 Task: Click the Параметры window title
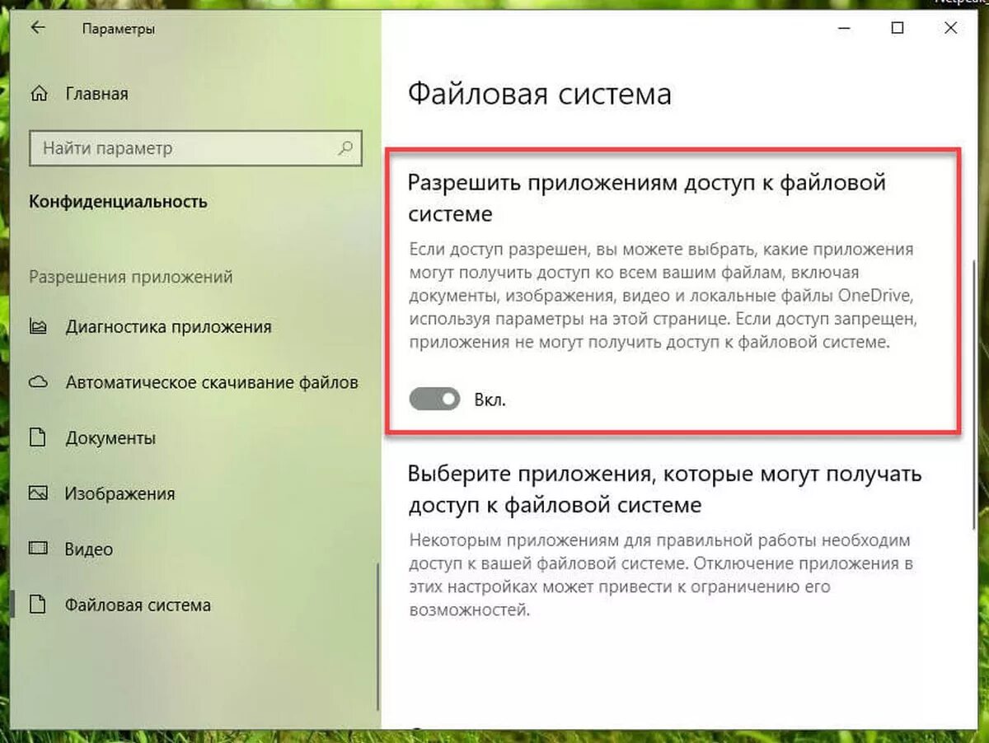pyautogui.click(x=119, y=30)
